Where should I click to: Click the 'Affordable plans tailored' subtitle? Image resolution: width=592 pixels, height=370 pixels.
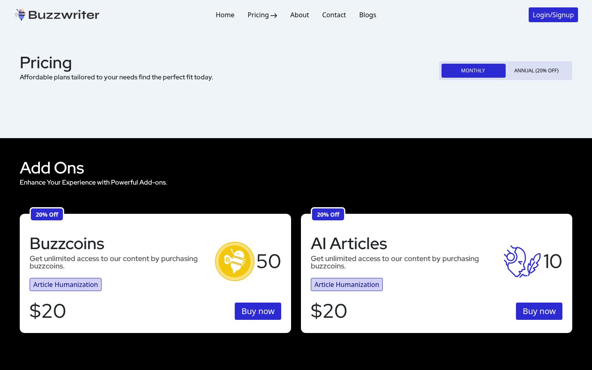[x=116, y=77]
